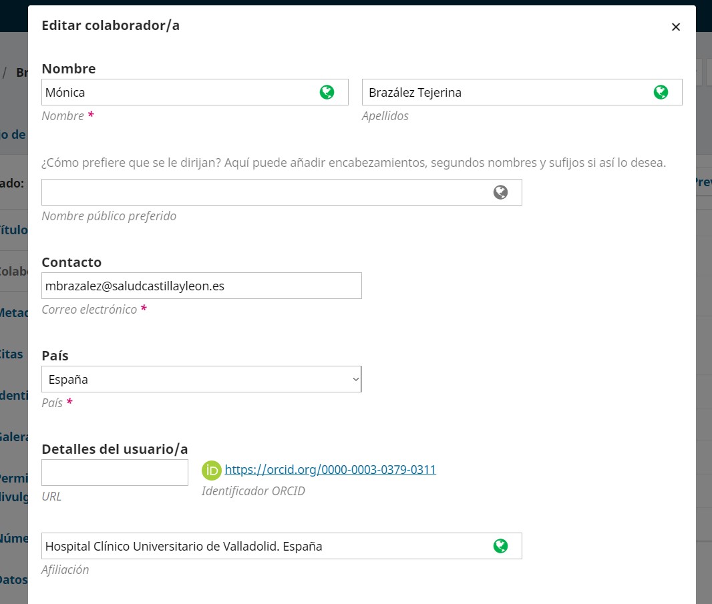Click the Afiliación field with Hospital Clínico
712x604 pixels.
pos(264,546)
